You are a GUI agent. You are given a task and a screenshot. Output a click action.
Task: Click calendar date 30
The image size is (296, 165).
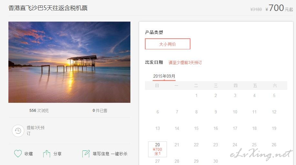click(216, 161)
